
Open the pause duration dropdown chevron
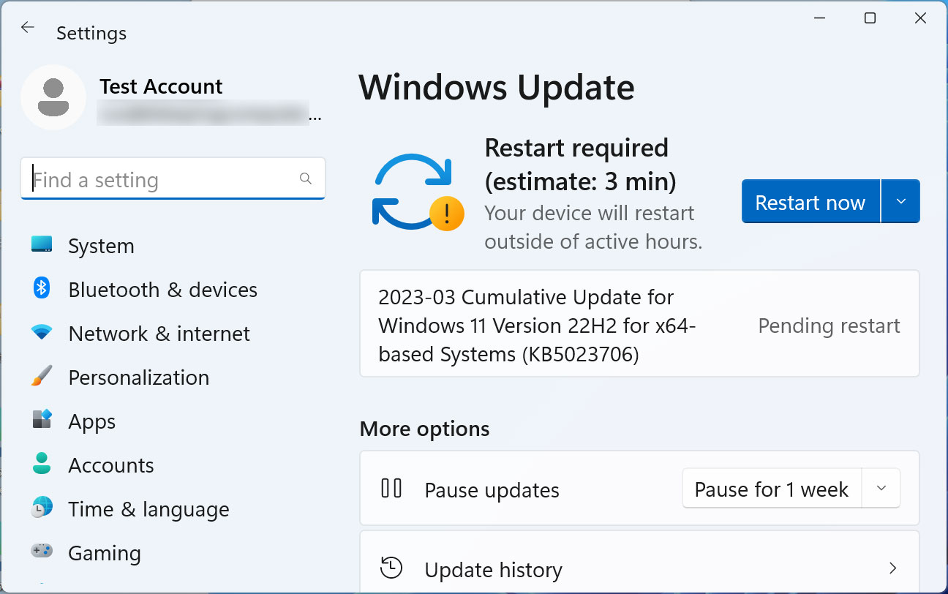coord(881,489)
